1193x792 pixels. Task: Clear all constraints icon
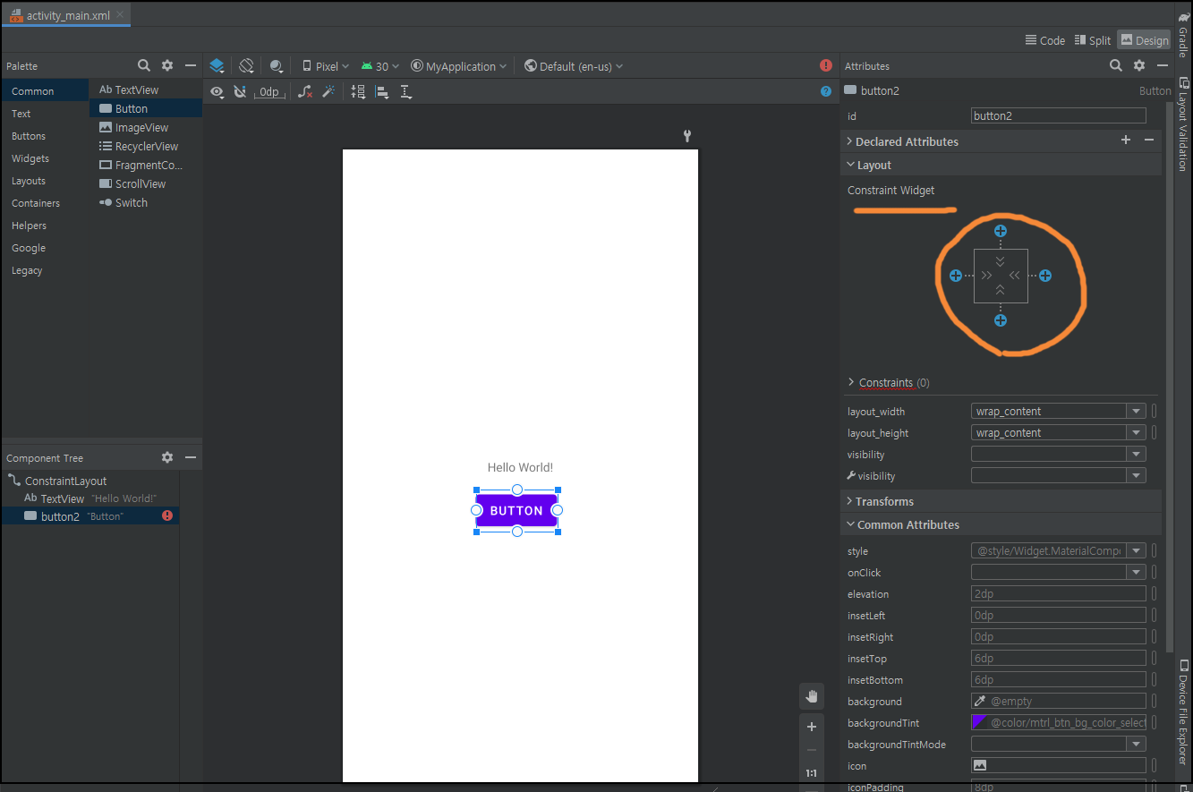(x=305, y=91)
